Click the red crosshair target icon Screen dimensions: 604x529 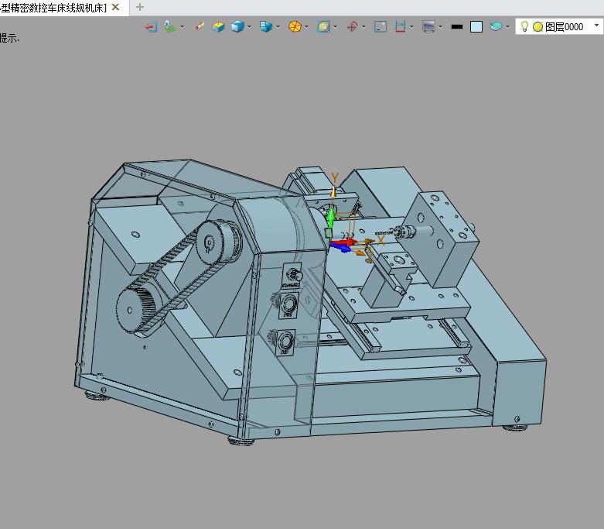coord(352,26)
